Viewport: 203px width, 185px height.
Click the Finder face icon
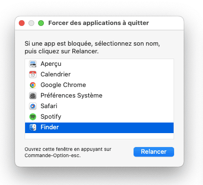(33, 127)
